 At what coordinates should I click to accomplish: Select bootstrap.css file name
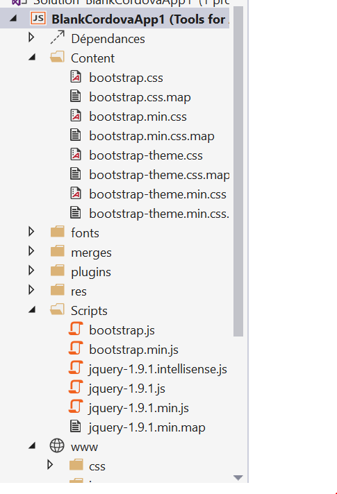coord(126,78)
